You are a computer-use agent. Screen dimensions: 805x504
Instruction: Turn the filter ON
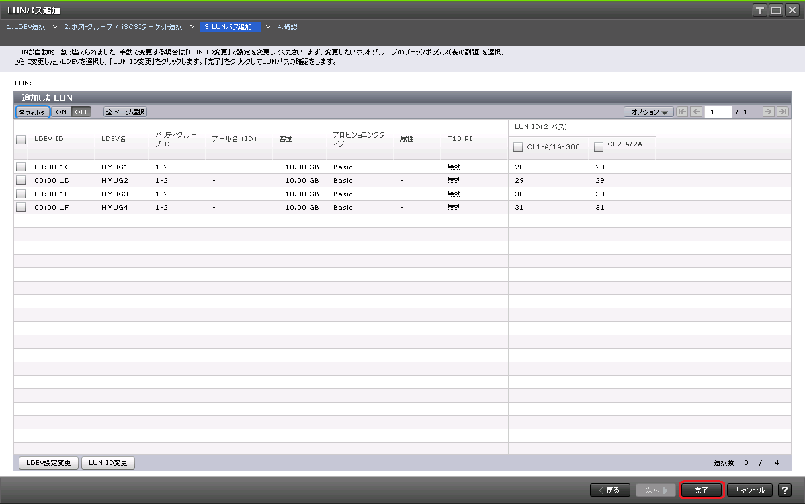(x=61, y=112)
